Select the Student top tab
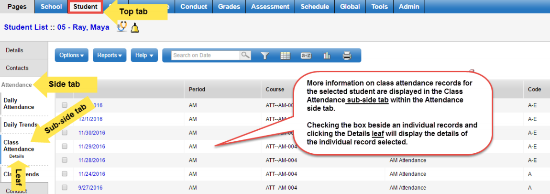 [x=85, y=7]
